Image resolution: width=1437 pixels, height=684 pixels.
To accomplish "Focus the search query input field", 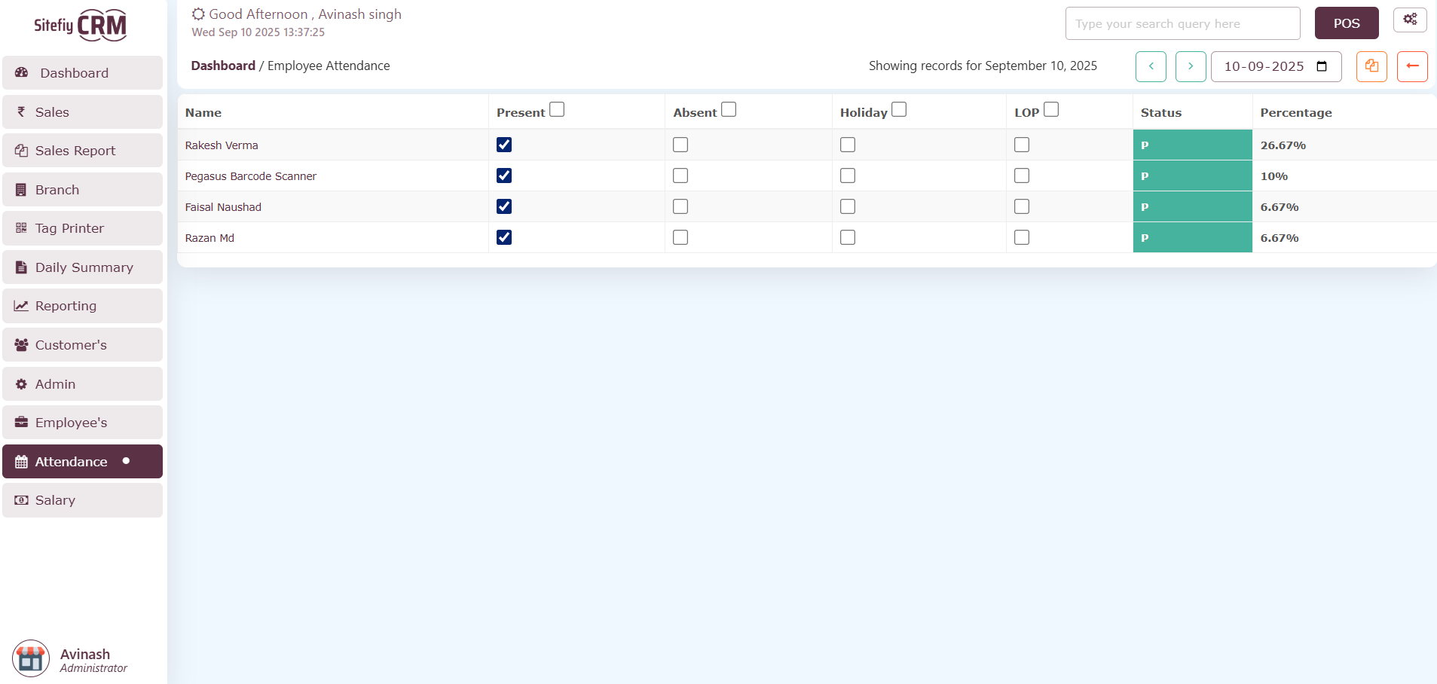I will 1182,23.
